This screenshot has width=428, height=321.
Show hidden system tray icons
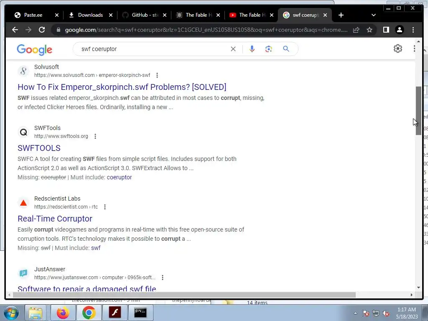tap(355, 313)
